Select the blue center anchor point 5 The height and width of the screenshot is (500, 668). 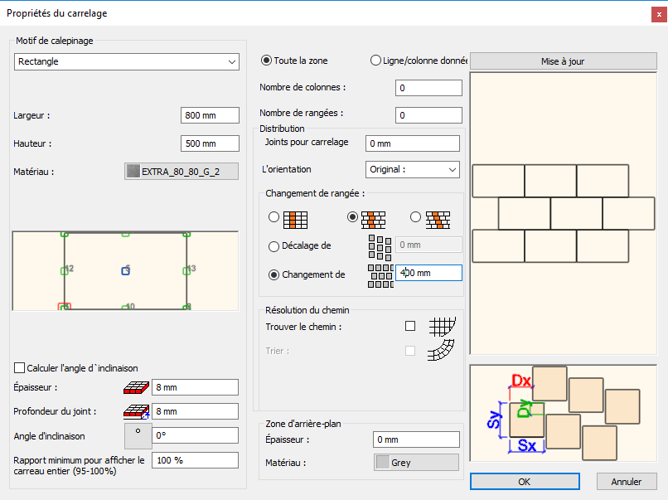(125, 270)
